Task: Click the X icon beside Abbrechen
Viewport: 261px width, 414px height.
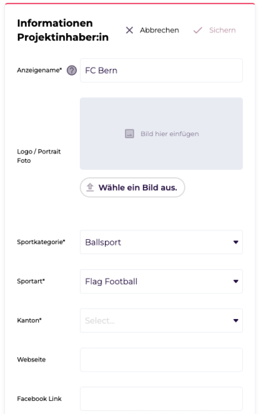Action: [129, 30]
